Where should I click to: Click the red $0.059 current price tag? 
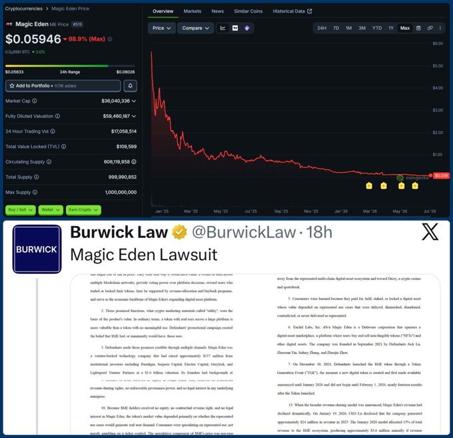click(x=441, y=175)
